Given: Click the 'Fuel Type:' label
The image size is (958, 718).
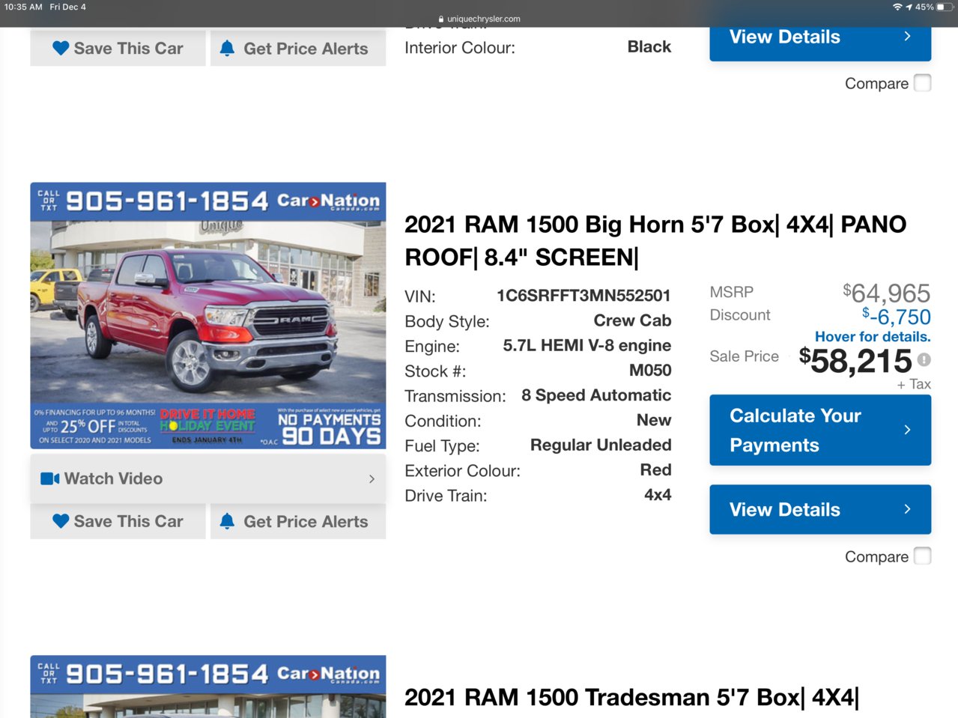Looking at the screenshot, I should pos(446,446).
